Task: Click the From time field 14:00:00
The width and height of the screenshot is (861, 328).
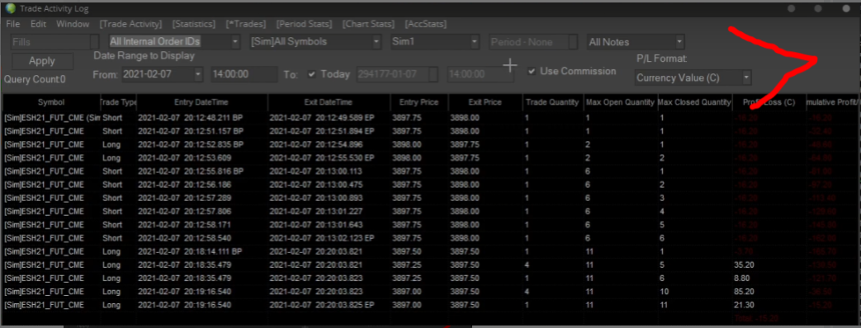Action: click(x=244, y=74)
